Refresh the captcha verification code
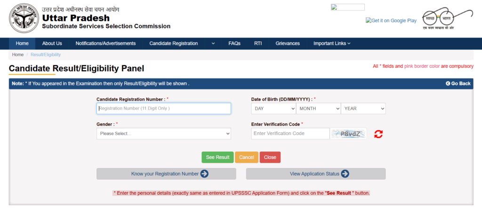This screenshot has height=208, width=482. (x=378, y=134)
